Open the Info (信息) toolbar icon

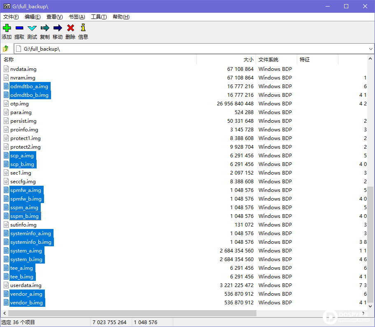83,28
